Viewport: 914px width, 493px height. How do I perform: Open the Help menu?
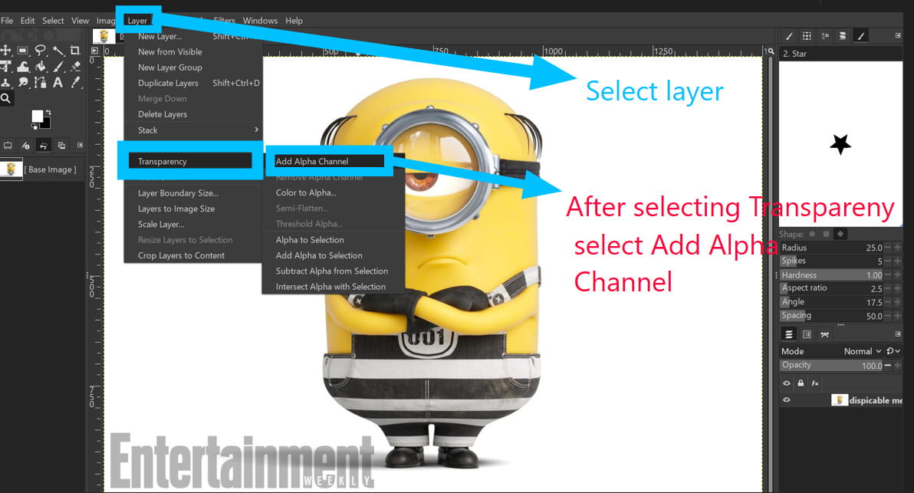click(294, 21)
